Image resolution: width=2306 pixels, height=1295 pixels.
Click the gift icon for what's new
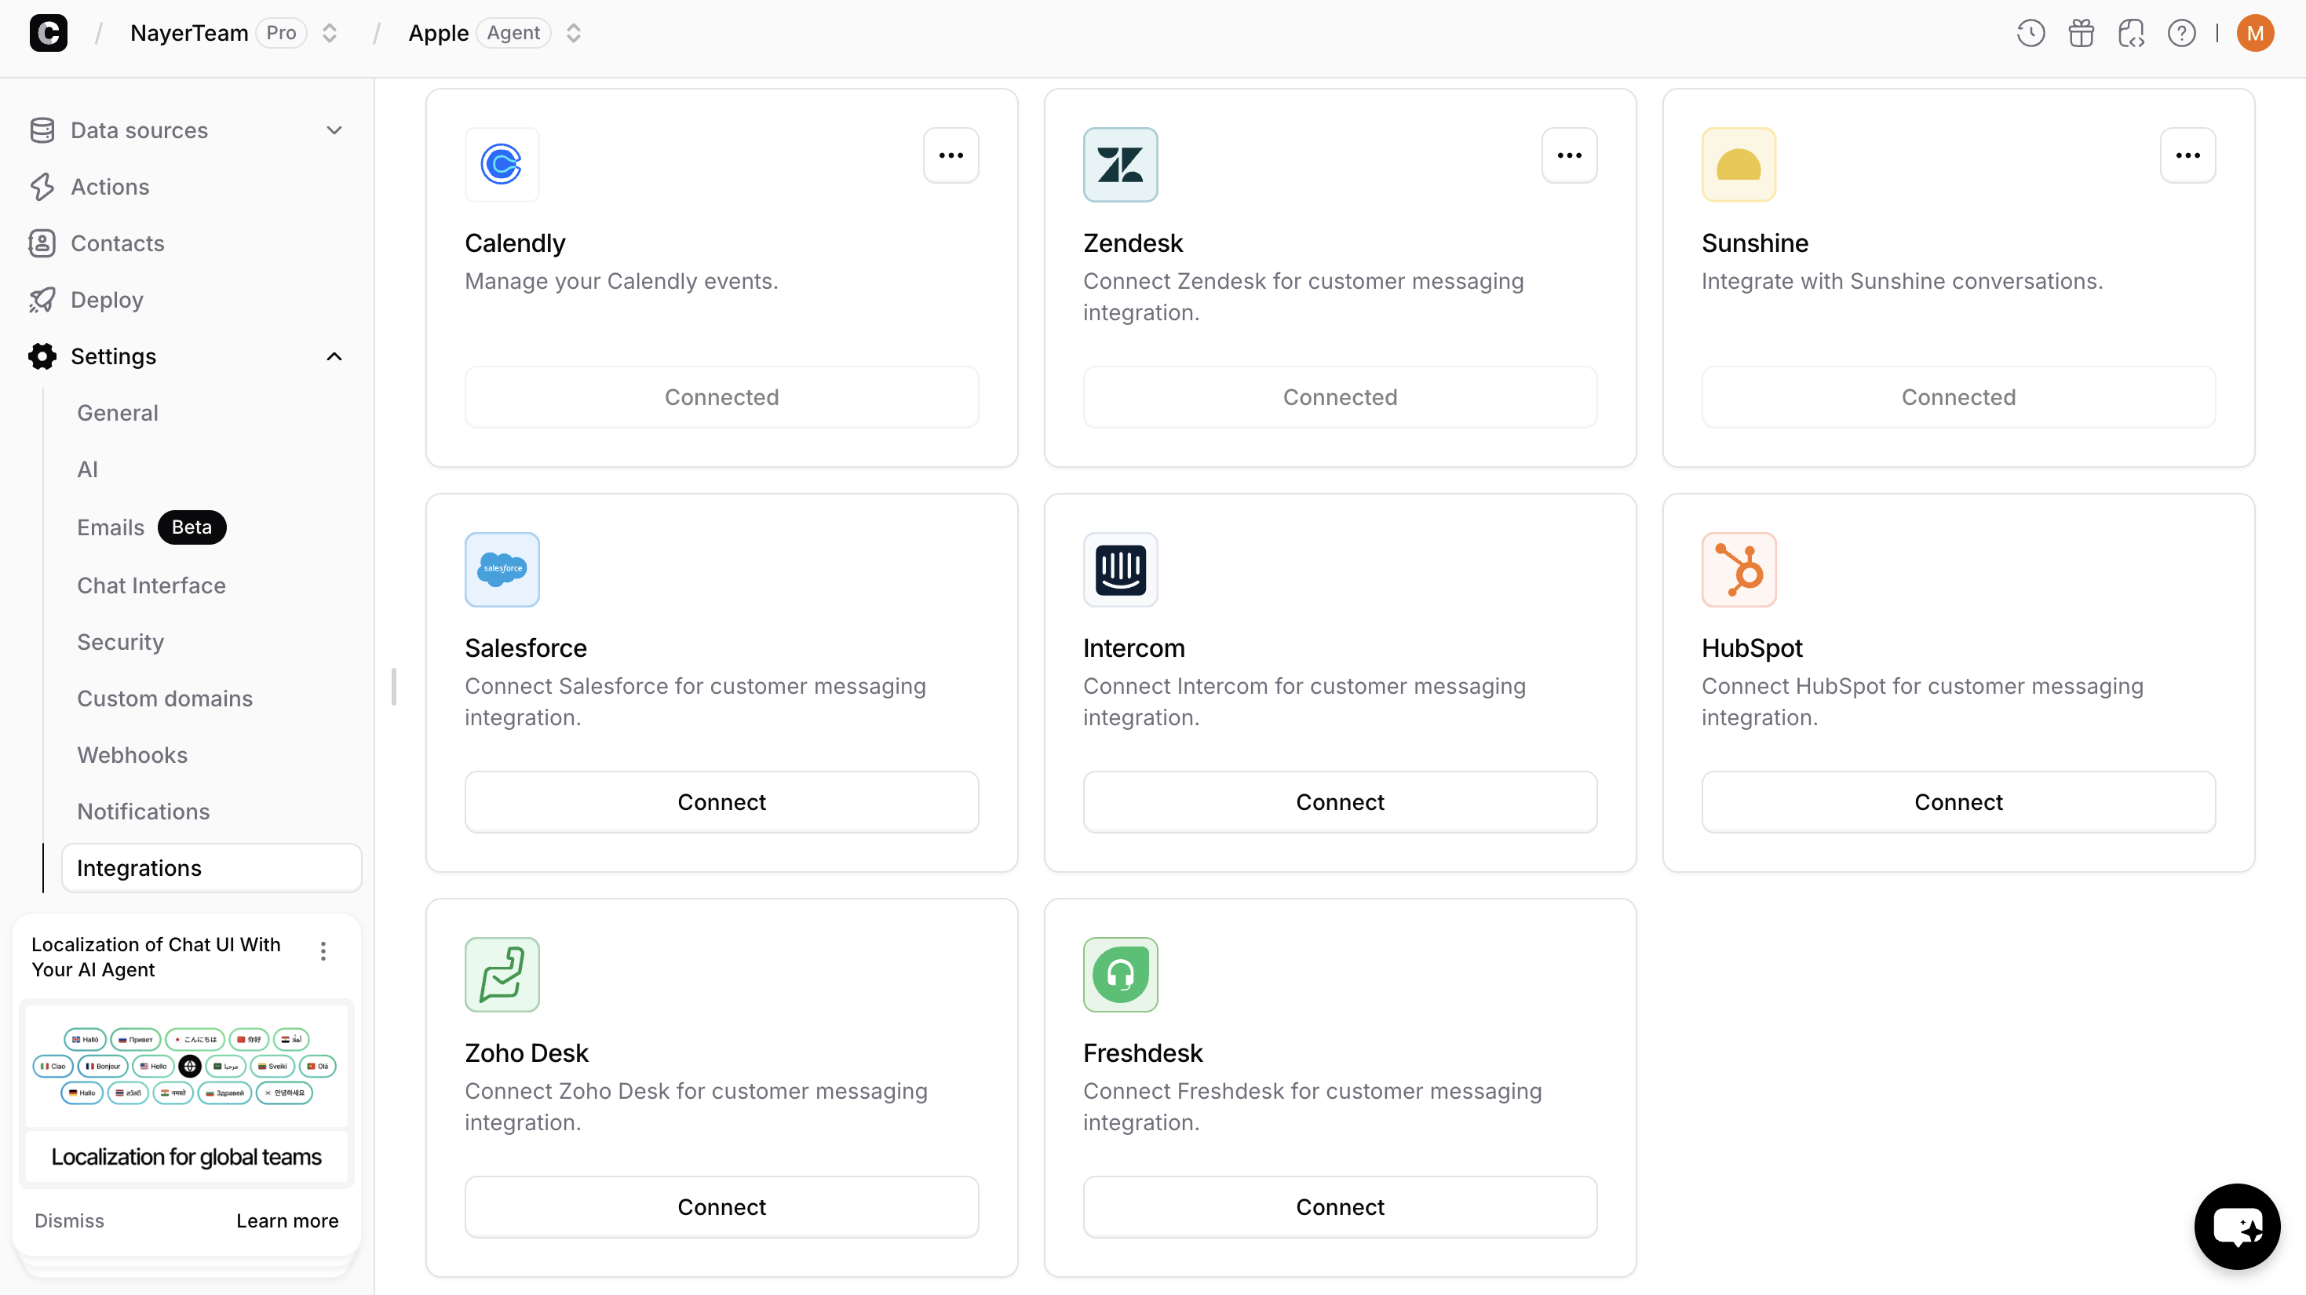pyautogui.click(x=2081, y=32)
